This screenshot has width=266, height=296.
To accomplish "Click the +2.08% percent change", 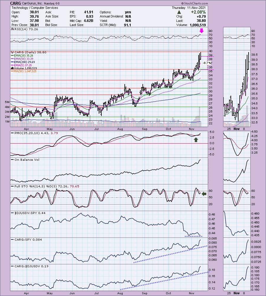I will pos(198,12).
